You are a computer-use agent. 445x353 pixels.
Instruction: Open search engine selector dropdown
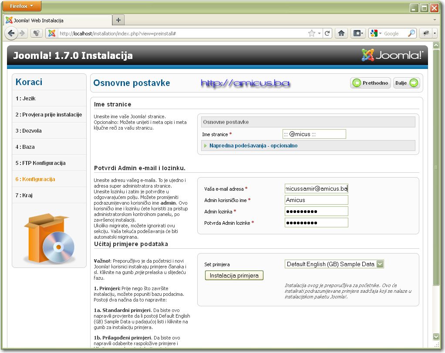coord(376,33)
